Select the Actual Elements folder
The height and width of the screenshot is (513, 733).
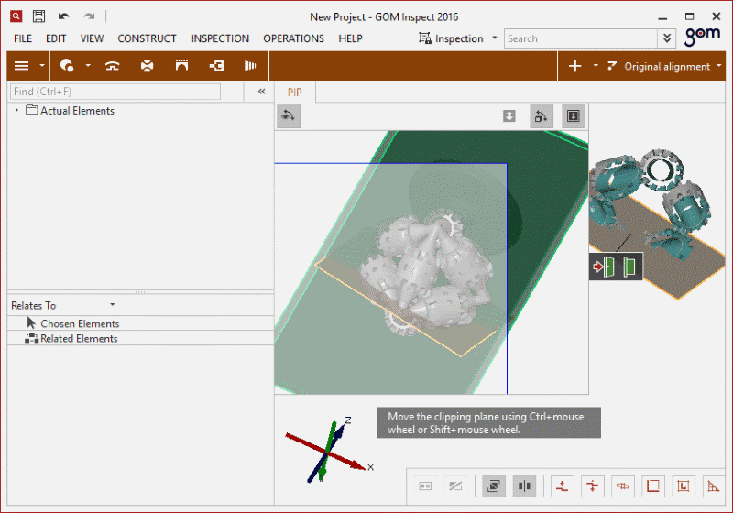tap(71, 111)
